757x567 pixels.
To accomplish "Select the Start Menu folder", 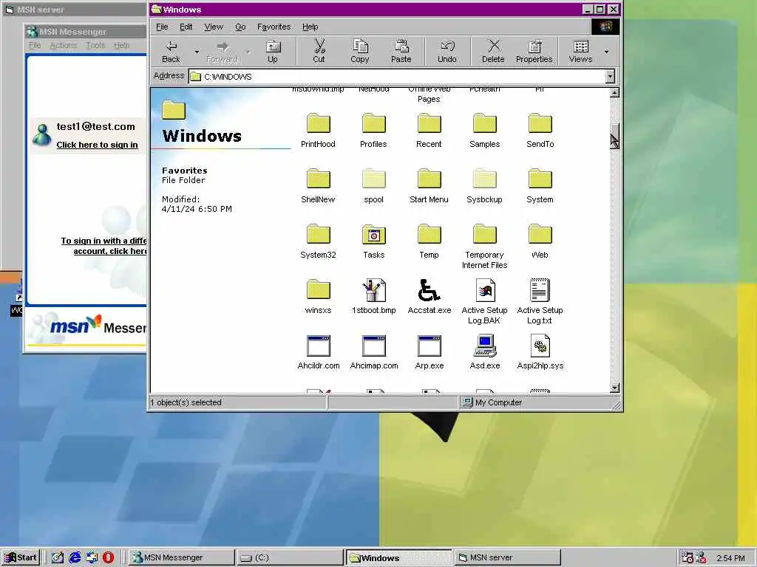I will [429, 185].
